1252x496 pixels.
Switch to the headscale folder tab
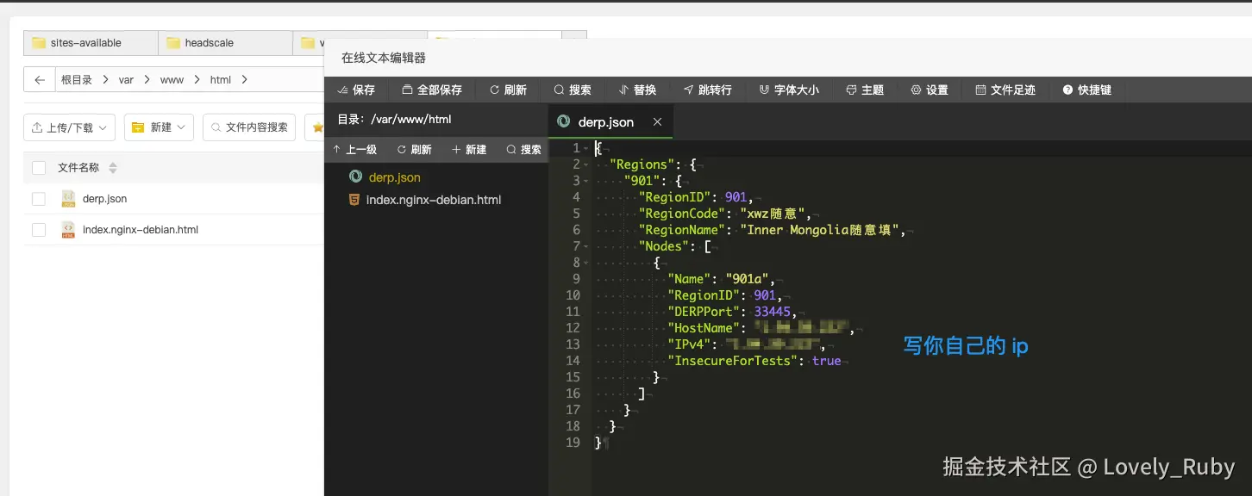[x=226, y=42]
